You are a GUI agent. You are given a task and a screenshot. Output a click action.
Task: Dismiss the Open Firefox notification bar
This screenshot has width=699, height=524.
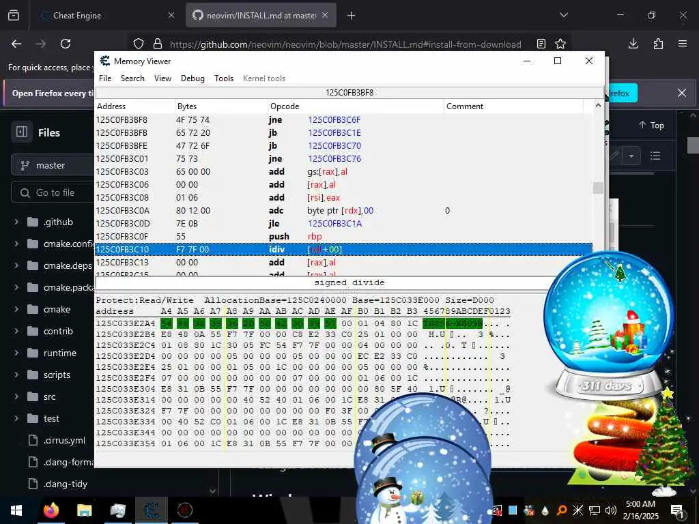(682, 93)
